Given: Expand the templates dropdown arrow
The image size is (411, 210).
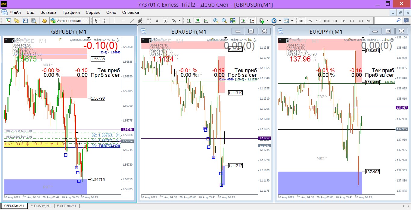Looking at the screenshot, I should coord(292,21).
